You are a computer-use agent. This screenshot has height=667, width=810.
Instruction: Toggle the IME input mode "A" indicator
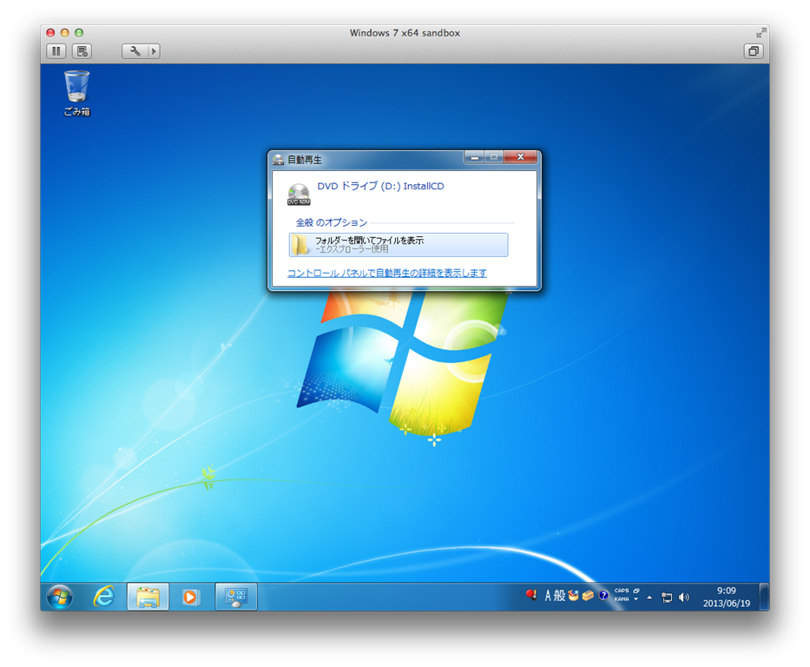548,596
